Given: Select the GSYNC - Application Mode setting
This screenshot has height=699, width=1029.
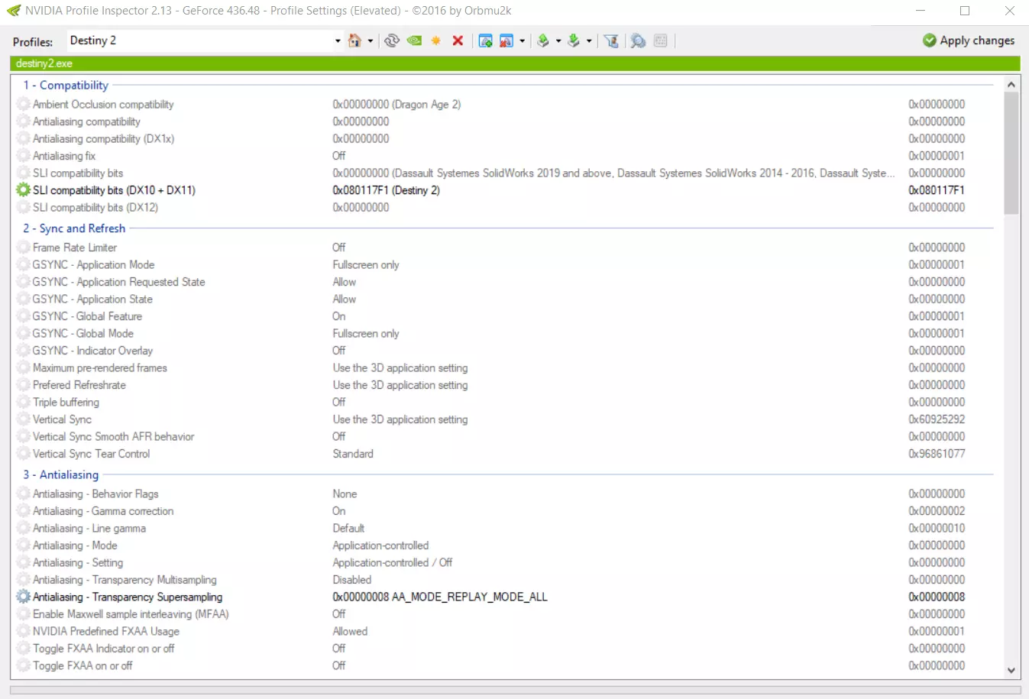Looking at the screenshot, I should click(x=93, y=264).
